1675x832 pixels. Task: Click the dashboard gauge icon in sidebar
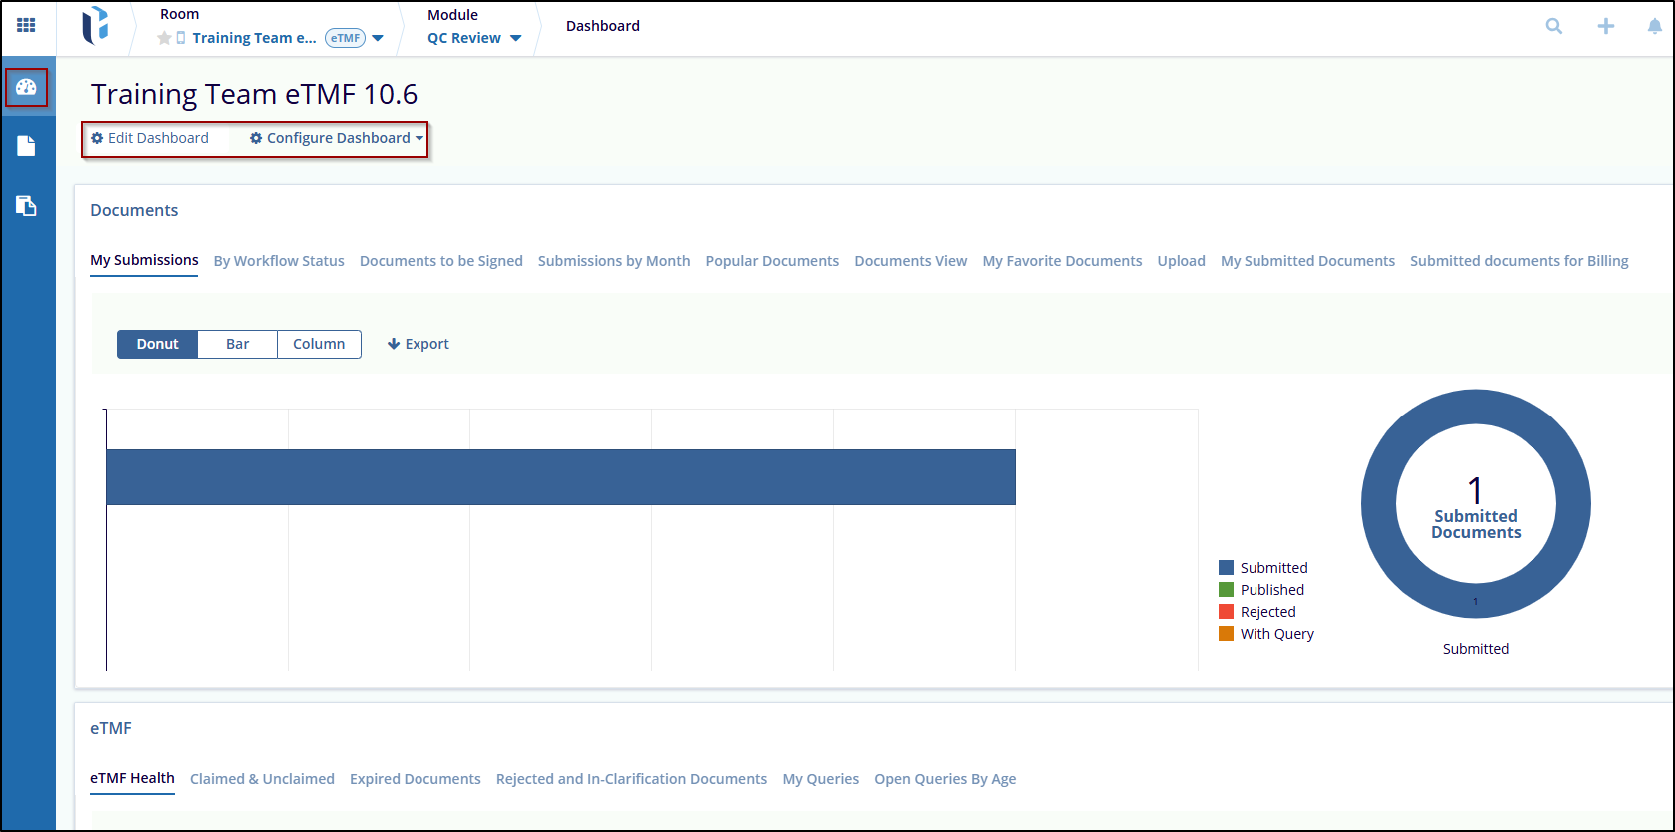point(27,88)
